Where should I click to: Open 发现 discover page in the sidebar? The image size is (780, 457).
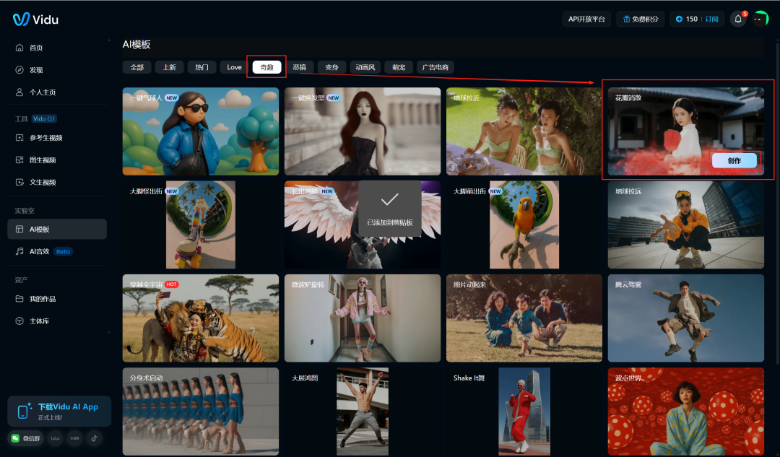tap(36, 70)
